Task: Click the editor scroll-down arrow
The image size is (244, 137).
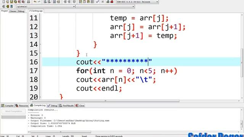Action: pyautogui.click(x=242, y=98)
